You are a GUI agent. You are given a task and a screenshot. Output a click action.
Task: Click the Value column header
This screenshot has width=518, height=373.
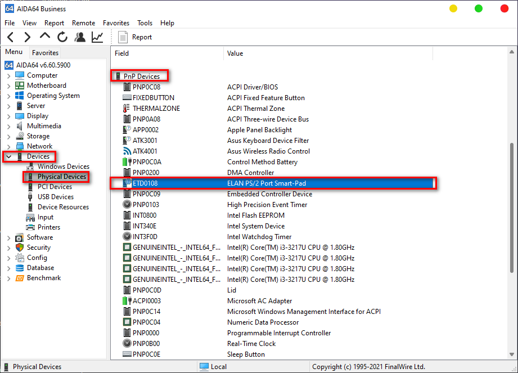coord(235,53)
